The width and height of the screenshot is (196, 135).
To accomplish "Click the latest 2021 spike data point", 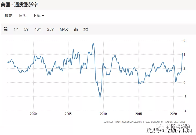I will pos(183,53).
